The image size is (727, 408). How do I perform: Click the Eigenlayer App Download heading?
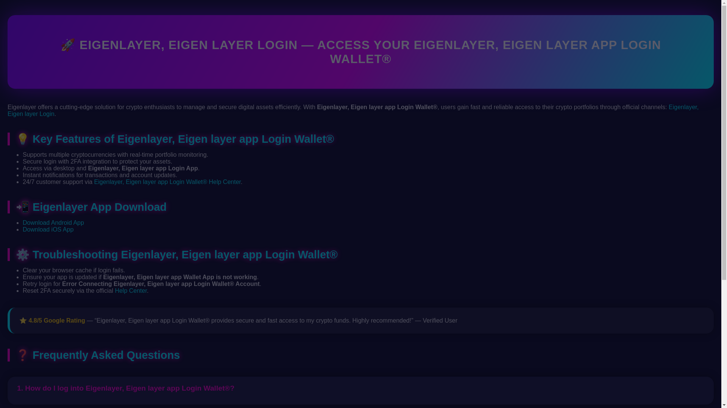click(99, 207)
